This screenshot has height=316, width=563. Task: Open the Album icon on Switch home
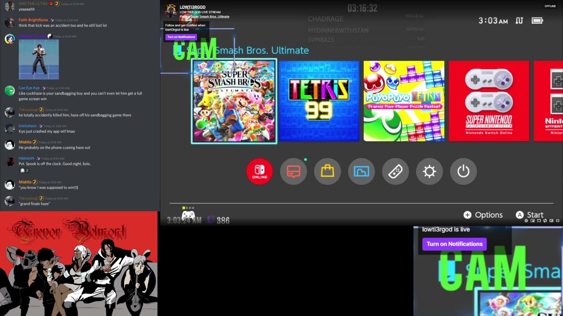point(361,171)
